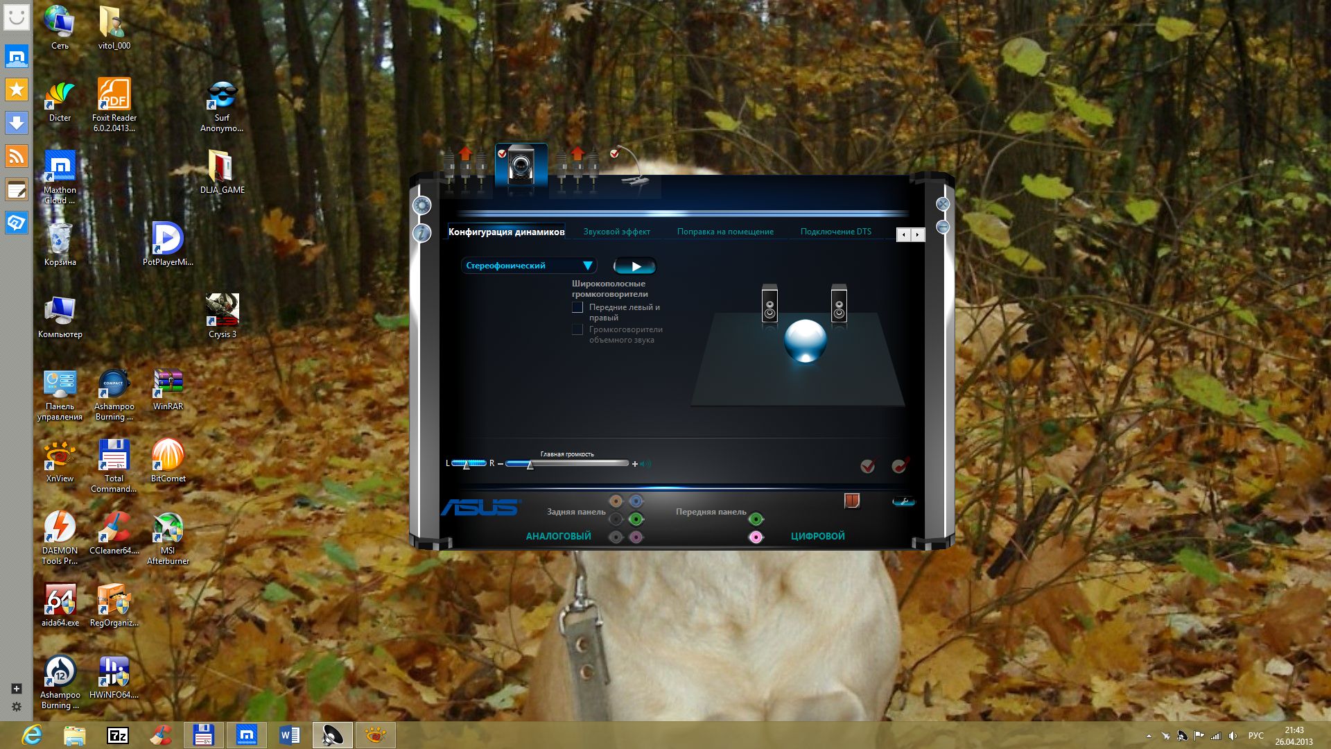This screenshot has height=749, width=1331.
Task: Open the wrench connector settings icon
Action: [903, 501]
